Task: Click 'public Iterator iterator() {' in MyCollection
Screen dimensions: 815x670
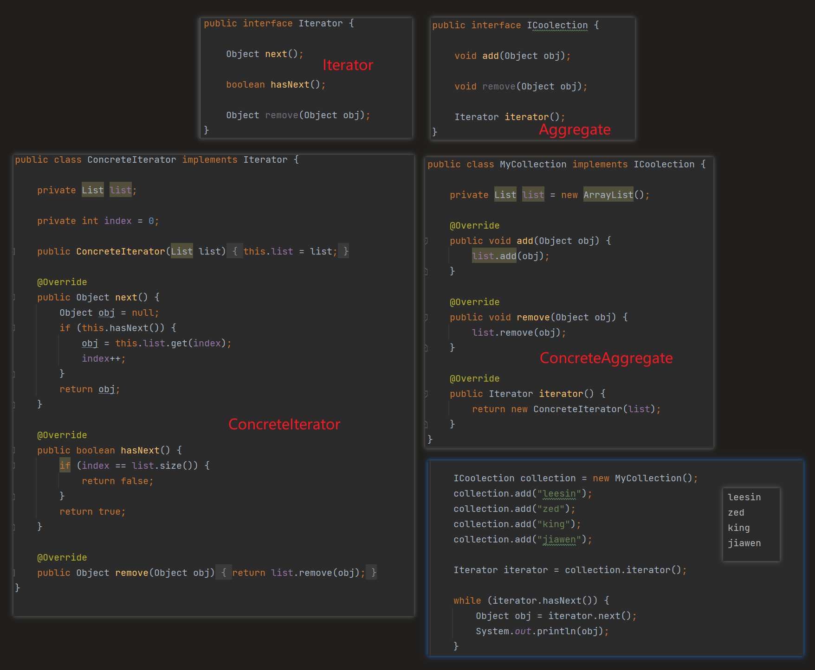Action: tap(528, 394)
